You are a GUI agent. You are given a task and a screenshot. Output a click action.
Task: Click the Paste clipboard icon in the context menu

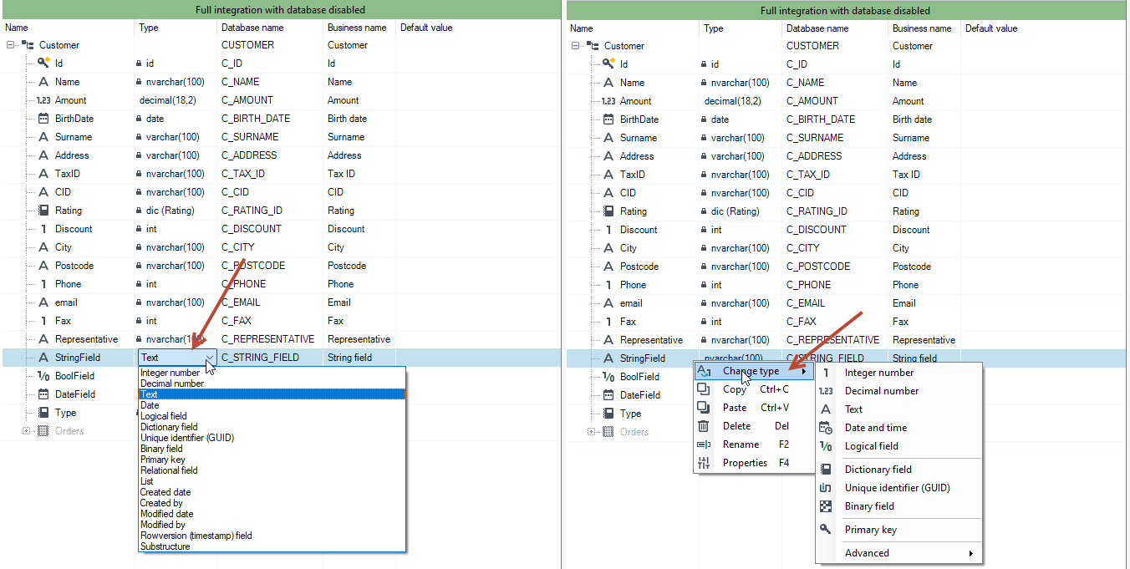[704, 408]
